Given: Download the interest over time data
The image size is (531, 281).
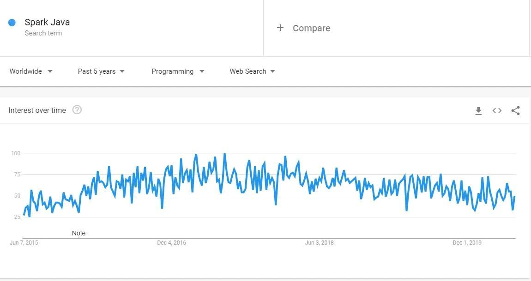Looking at the screenshot, I should [478, 111].
